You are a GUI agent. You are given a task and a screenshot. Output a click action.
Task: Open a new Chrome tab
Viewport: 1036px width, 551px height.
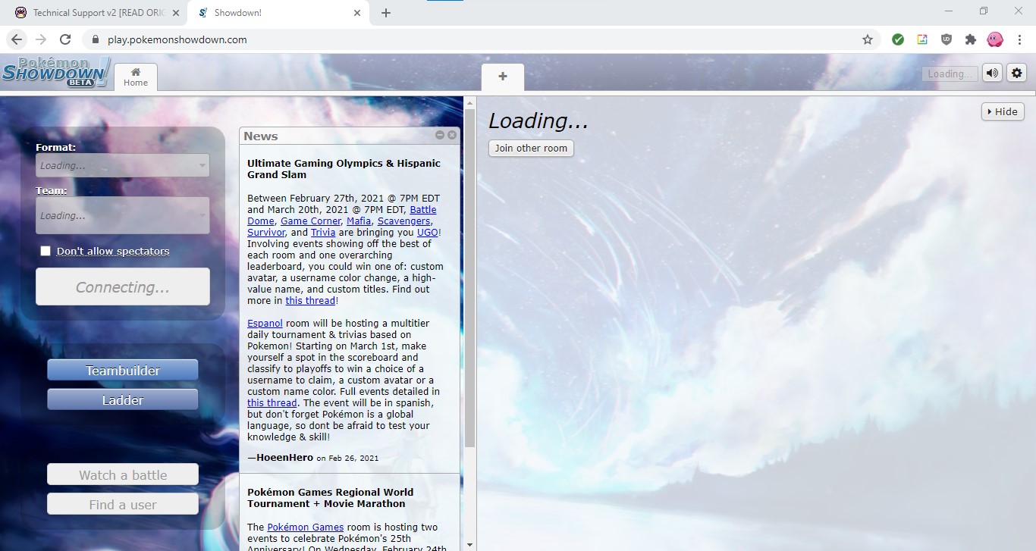386,13
